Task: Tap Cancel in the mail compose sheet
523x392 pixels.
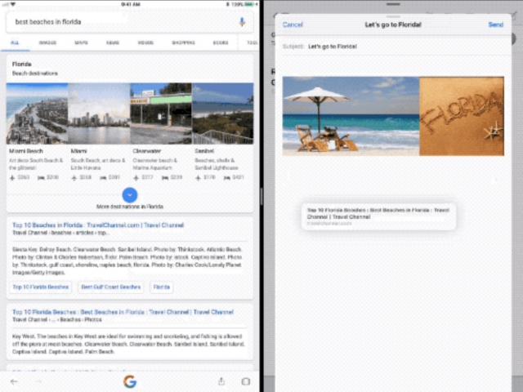Action: (x=293, y=24)
